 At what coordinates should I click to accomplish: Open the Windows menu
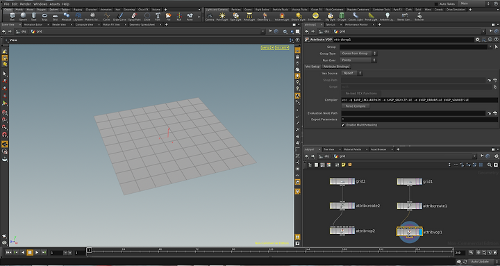pos(40,4)
